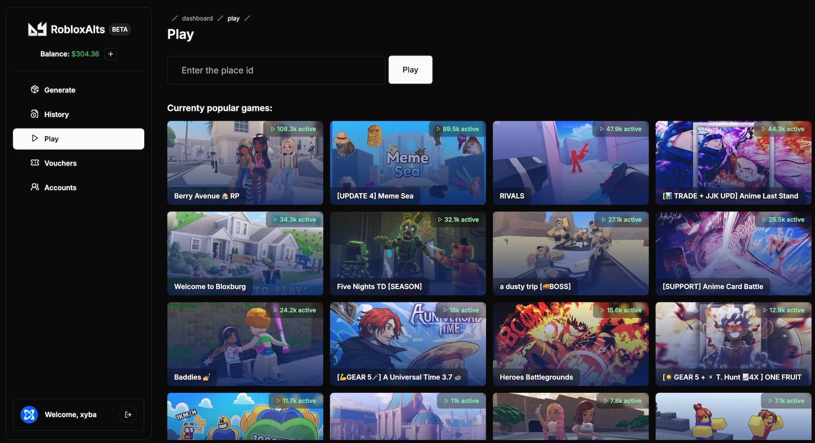The width and height of the screenshot is (815, 443).
Task: Log out using the exit arrow icon
Action: [128, 415]
